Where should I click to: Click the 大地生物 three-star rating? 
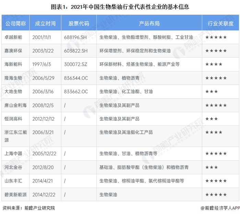click(212, 92)
